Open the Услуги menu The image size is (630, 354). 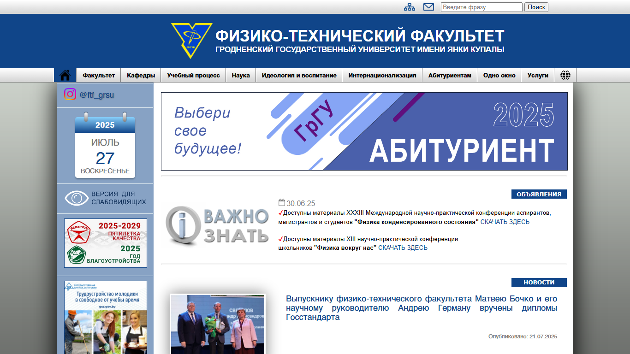538,75
